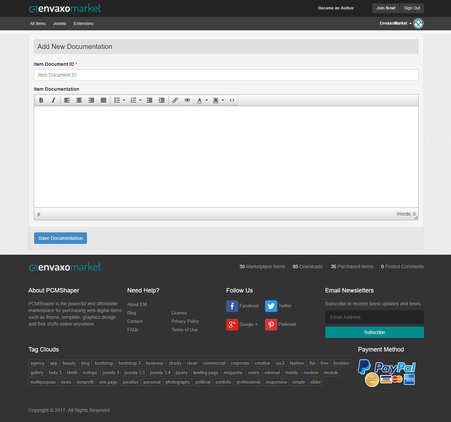Select the joomla 3.4 tag
The height and width of the screenshot is (422, 451).
click(x=160, y=373)
